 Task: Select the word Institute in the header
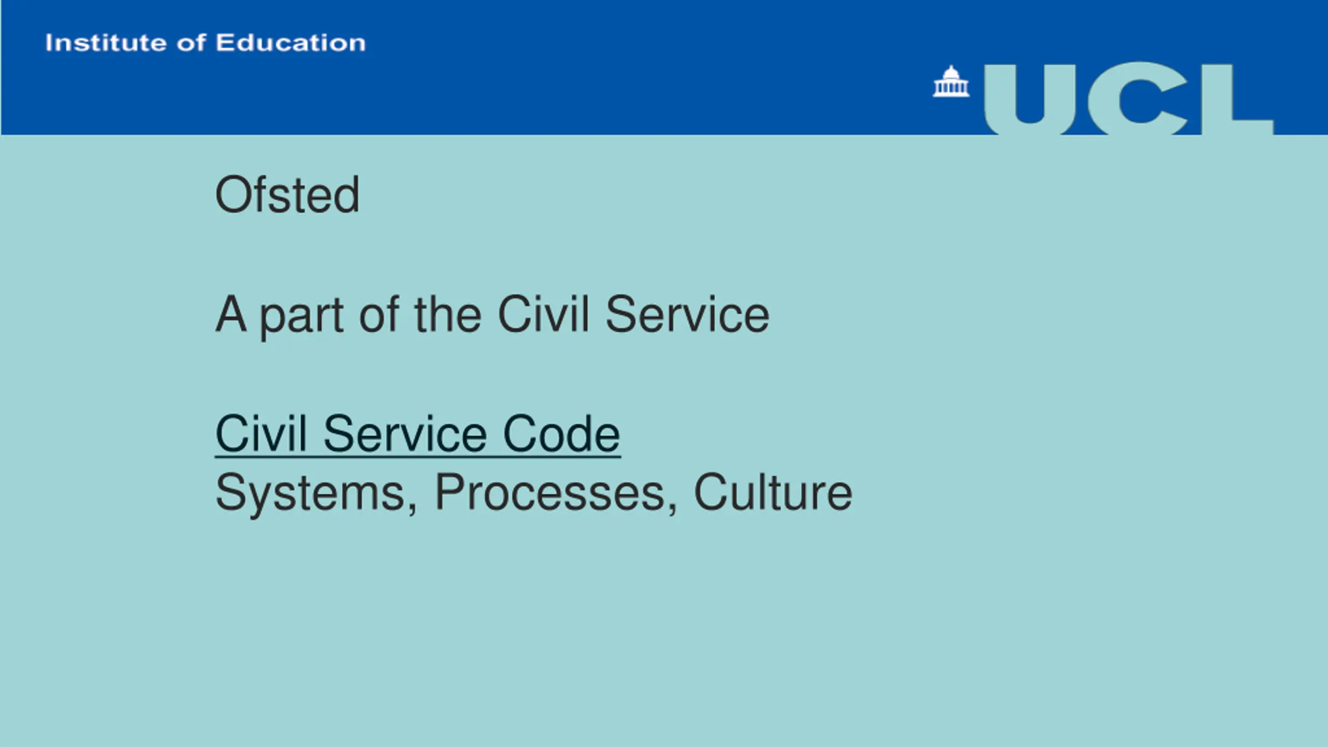(106, 43)
